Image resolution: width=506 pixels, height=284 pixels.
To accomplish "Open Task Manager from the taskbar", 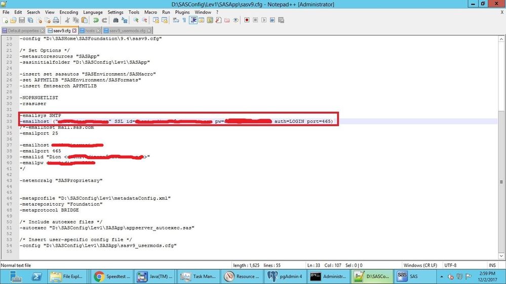I will (199, 276).
